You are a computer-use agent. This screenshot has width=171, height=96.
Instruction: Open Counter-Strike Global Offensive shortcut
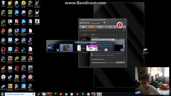point(10,87)
